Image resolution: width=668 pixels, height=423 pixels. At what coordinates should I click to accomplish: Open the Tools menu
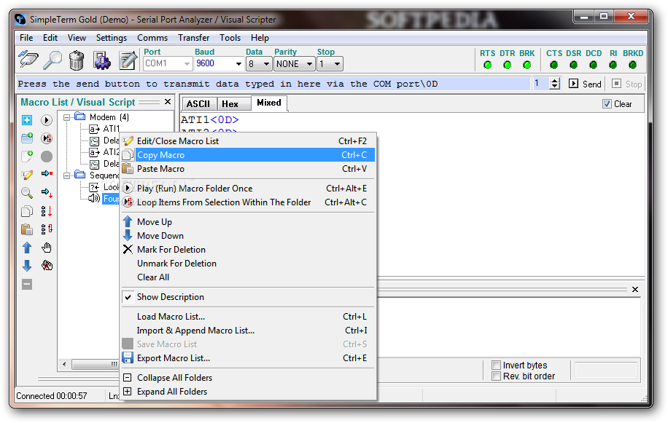(x=230, y=38)
